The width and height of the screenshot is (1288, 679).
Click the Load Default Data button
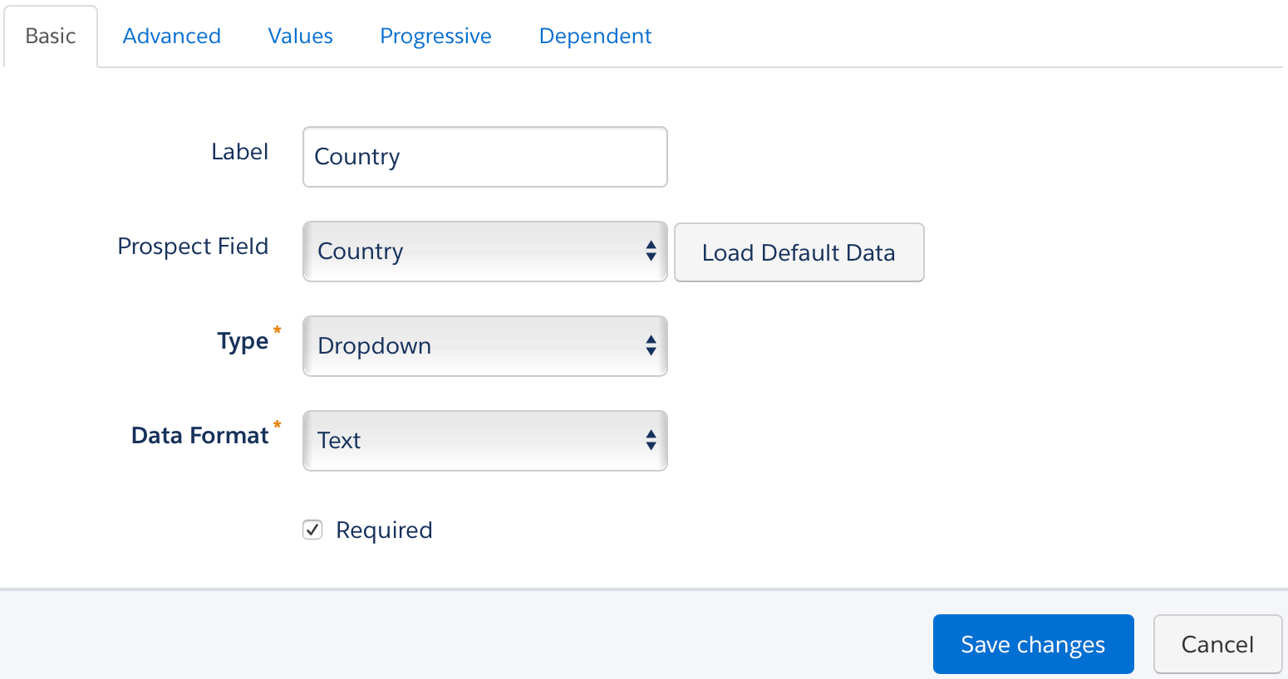point(799,252)
